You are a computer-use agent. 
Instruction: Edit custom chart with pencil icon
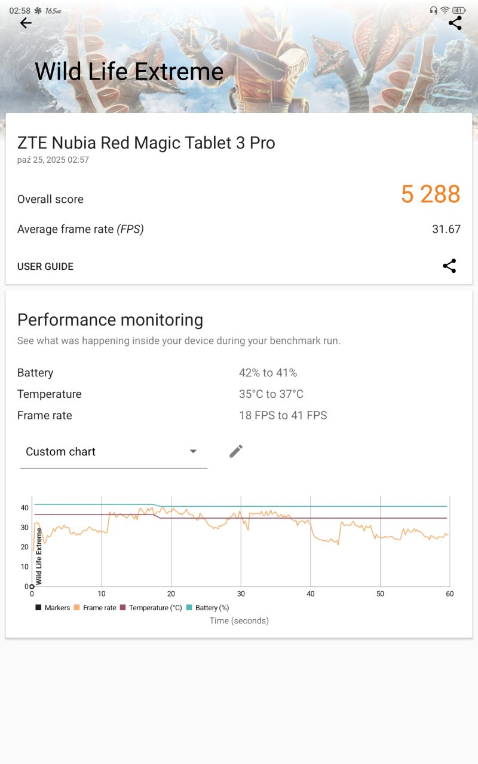(236, 451)
